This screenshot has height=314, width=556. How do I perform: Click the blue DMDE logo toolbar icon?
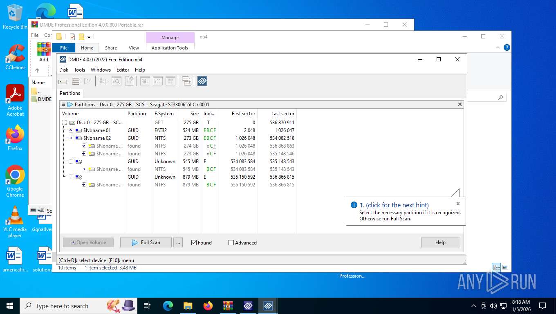pyautogui.click(x=202, y=81)
